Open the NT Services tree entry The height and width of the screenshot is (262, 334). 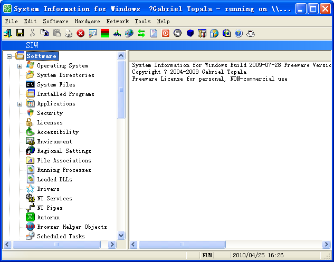click(x=54, y=198)
